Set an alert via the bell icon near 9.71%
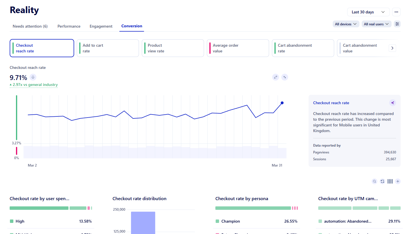 (33, 77)
